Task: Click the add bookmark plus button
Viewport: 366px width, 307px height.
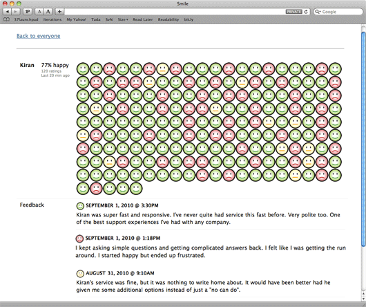Action: click(x=60, y=12)
